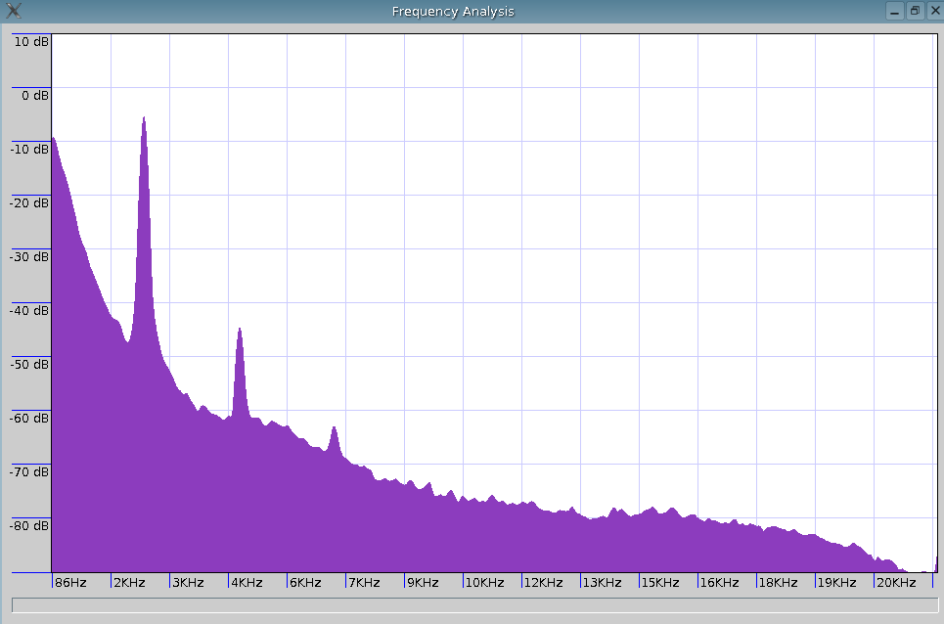
Task: Maximize the Frequency Analysis window
Action: (x=915, y=12)
